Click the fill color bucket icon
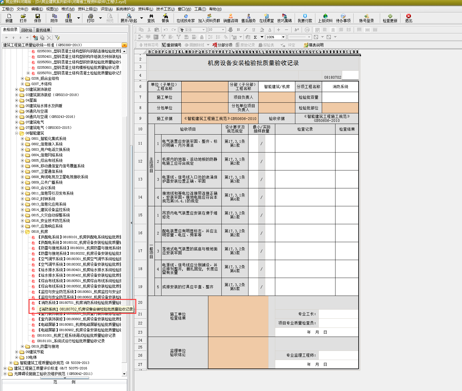 [262, 30]
